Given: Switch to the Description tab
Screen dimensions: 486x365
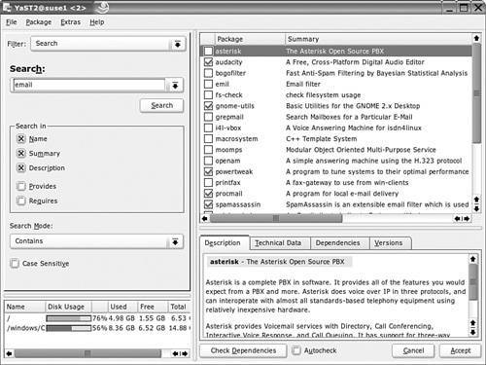Looking at the screenshot, I should click(x=224, y=243).
